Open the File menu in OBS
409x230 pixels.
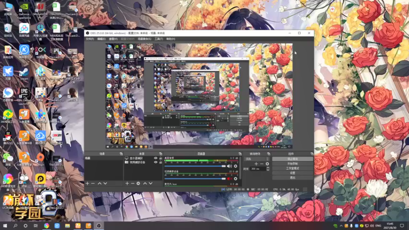click(90, 39)
